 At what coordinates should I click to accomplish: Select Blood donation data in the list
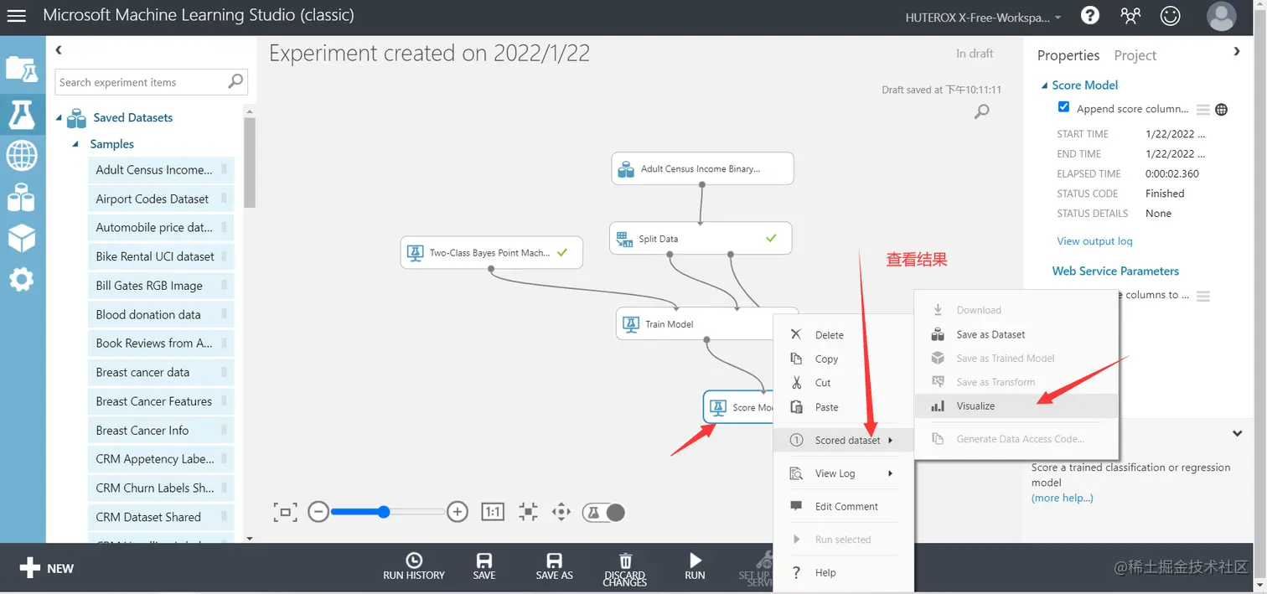[161, 314]
